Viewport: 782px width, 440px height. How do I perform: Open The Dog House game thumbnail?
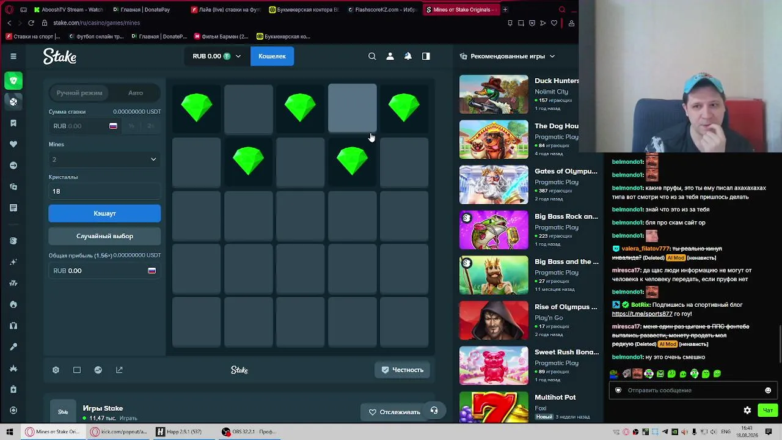pyautogui.click(x=494, y=139)
